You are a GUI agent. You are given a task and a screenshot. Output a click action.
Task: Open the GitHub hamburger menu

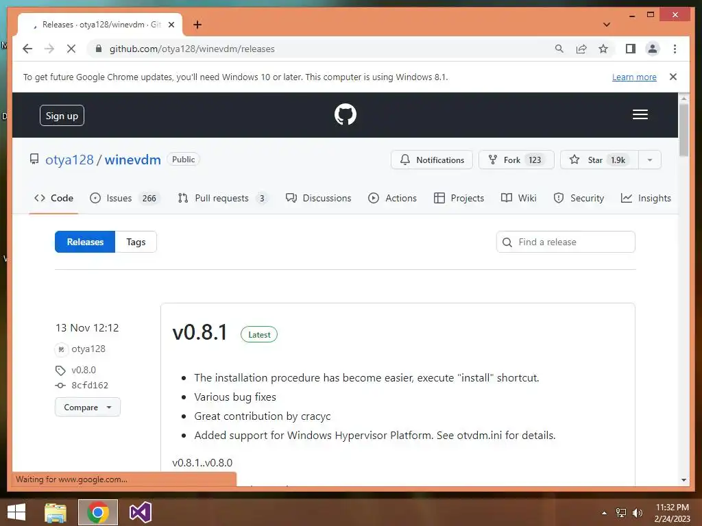[640, 114]
